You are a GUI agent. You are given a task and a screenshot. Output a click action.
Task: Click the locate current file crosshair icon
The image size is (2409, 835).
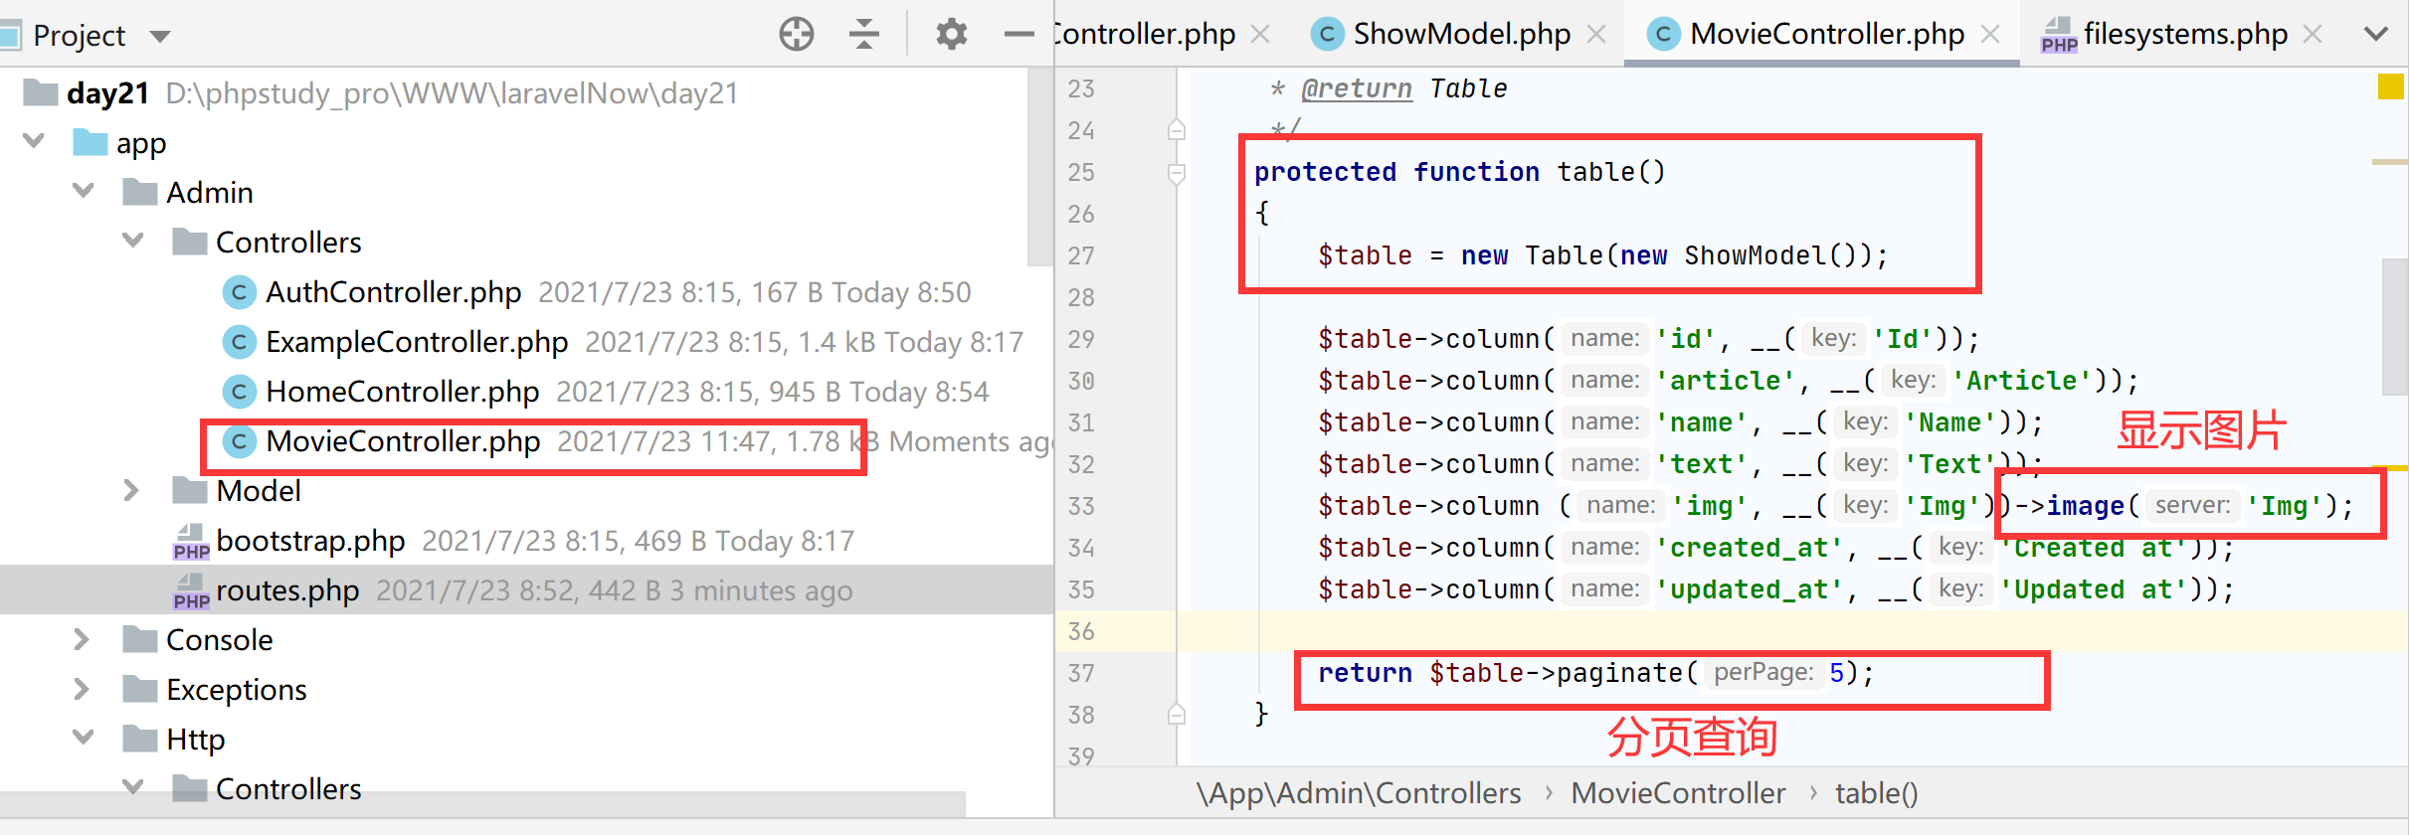pyautogui.click(x=796, y=35)
